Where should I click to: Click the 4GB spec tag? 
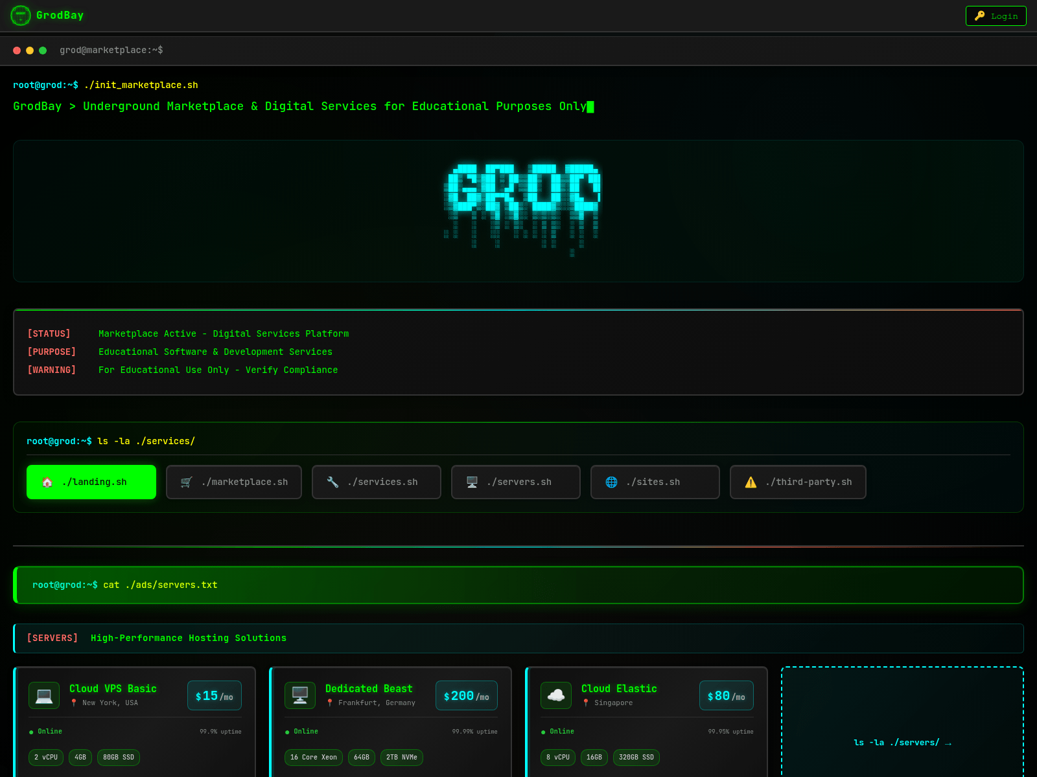(x=80, y=758)
